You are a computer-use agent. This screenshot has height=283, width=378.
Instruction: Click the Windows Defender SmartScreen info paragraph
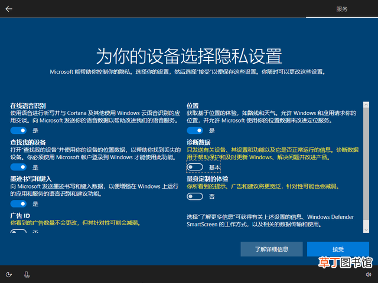tap(270, 221)
